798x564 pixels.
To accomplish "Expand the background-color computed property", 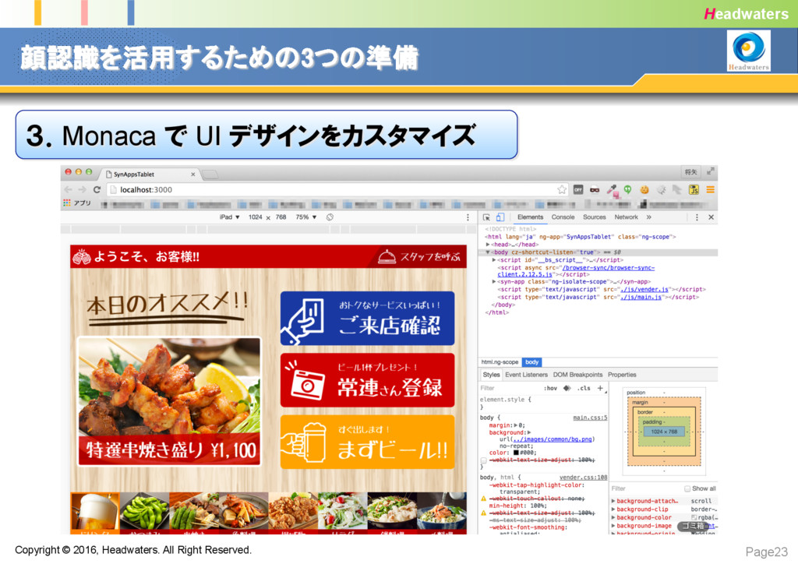I will 614,518.
